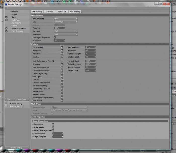Select General in the sidebar list
The height and width of the screenshot is (153, 176).
click(15, 12)
